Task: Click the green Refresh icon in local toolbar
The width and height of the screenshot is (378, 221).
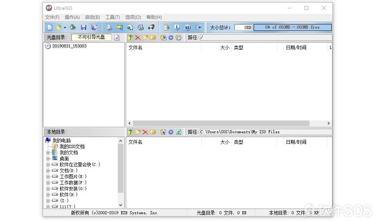Action: [178, 132]
